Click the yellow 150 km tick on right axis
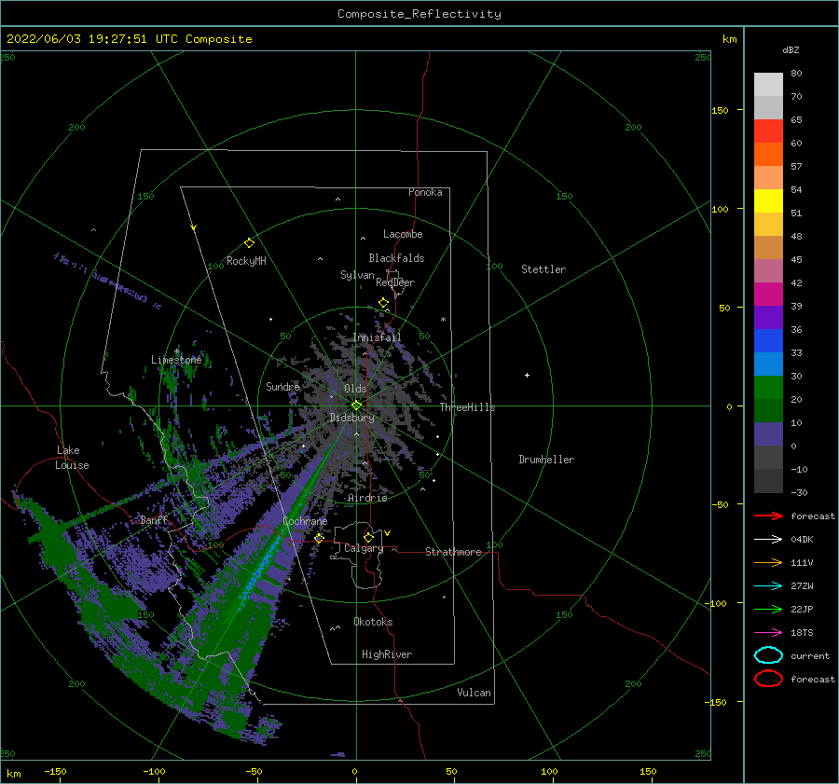 (720, 110)
